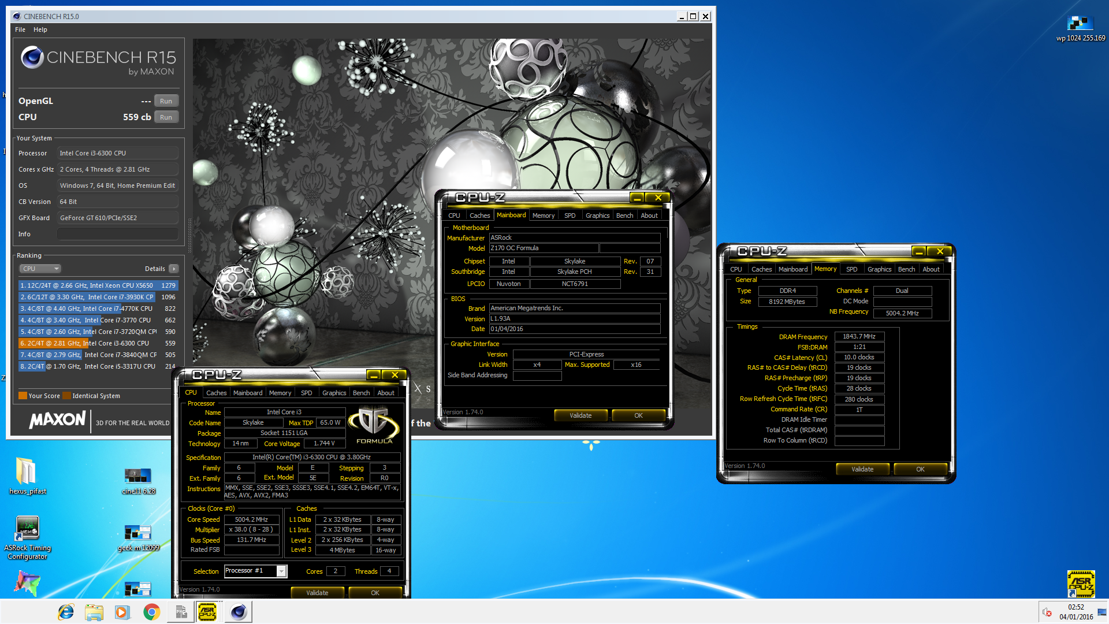Open the CPU-Z ASRock desktop shortcut
This screenshot has width=1109, height=624.
coord(1081,584)
